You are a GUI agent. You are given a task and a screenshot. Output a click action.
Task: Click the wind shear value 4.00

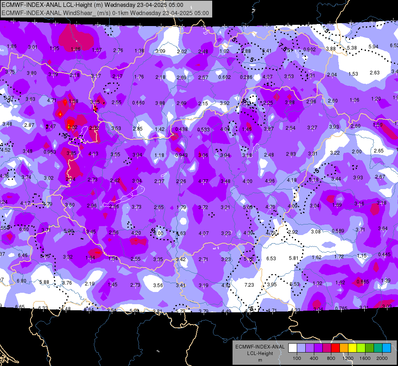click(247, 181)
